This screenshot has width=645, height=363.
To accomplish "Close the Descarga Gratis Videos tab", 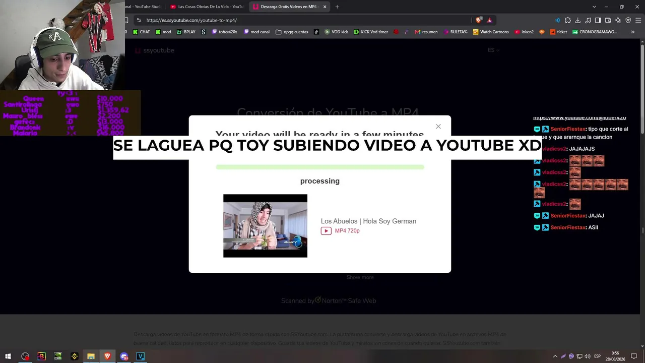I will (325, 7).
